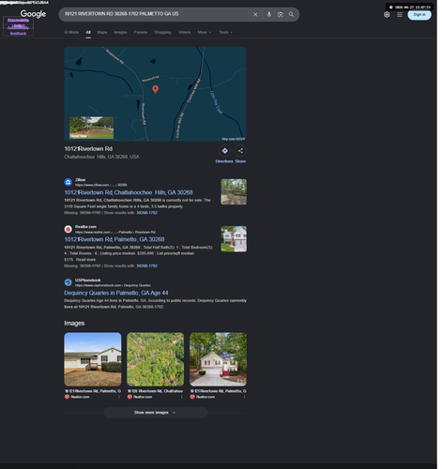Open options menu under aerial image
The width and height of the screenshot is (442, 469).
181,397
